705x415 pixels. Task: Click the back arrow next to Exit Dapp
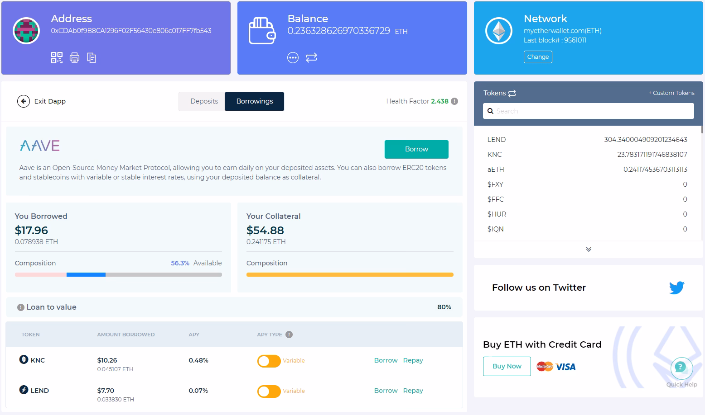pos(23,101)
